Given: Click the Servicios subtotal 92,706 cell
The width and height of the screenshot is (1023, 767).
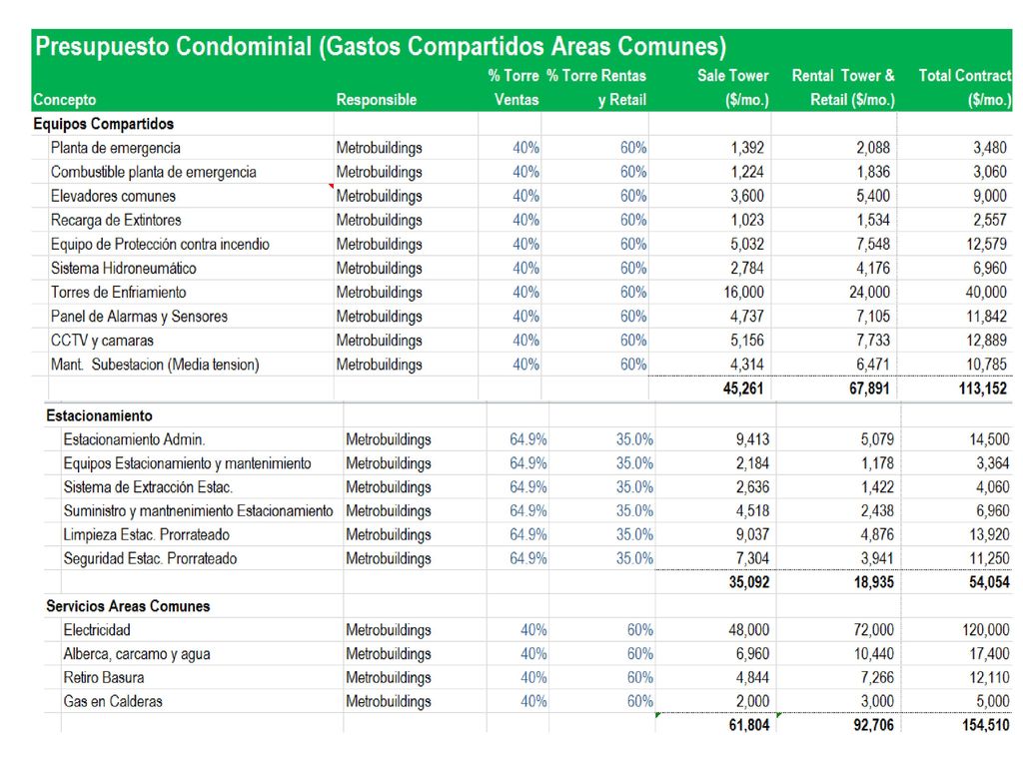Looking at the screenshot, I should (x=873, y=725).
